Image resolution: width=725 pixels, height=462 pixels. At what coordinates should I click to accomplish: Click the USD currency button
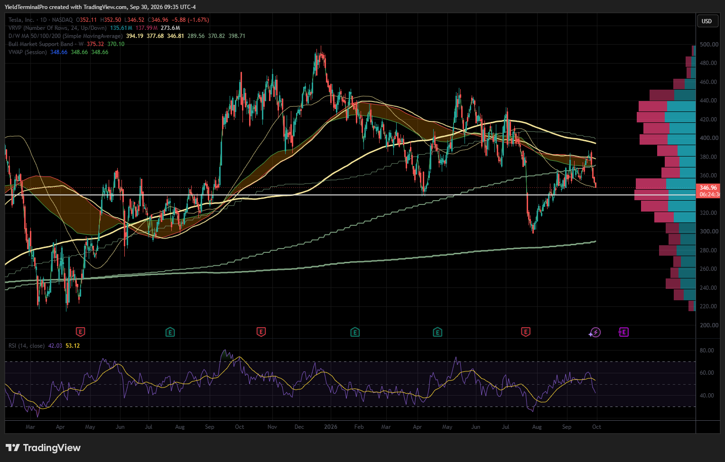(x=707, y=21)
